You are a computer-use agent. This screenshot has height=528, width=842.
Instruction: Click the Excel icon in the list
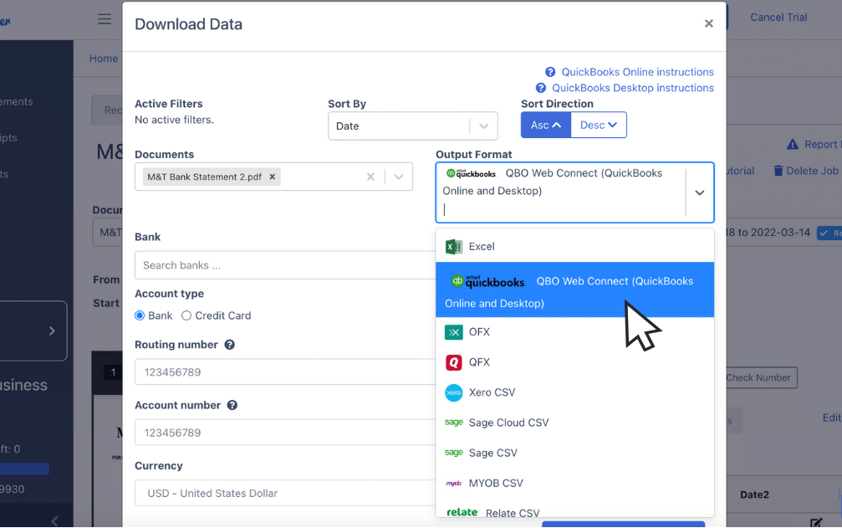[454, 247]
